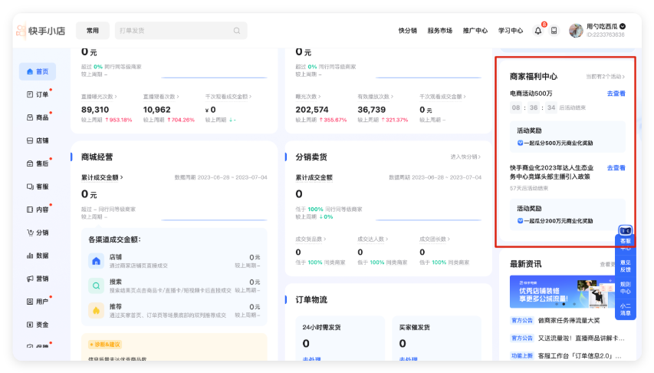Click the 店铺 channel house icon
The width and height of the screenshot is (654, 373).
[x=96, y=261]
